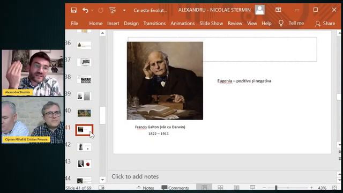Image resolution: width=343 pixels, height=193 pixels.
Task: Open the Review tab
Action: pyautogui.click(x=235, y=23)
